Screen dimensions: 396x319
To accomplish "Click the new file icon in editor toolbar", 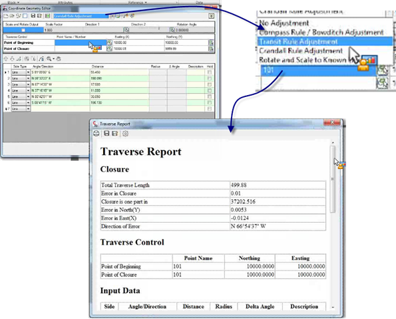I will (6, 16).
